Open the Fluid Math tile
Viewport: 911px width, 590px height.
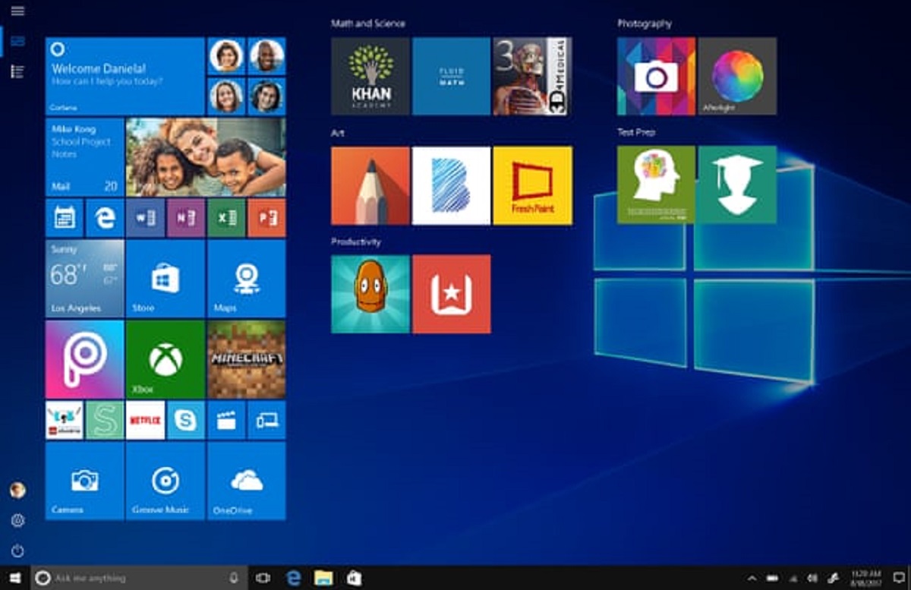pyautogui.click(x=451, y=76)
